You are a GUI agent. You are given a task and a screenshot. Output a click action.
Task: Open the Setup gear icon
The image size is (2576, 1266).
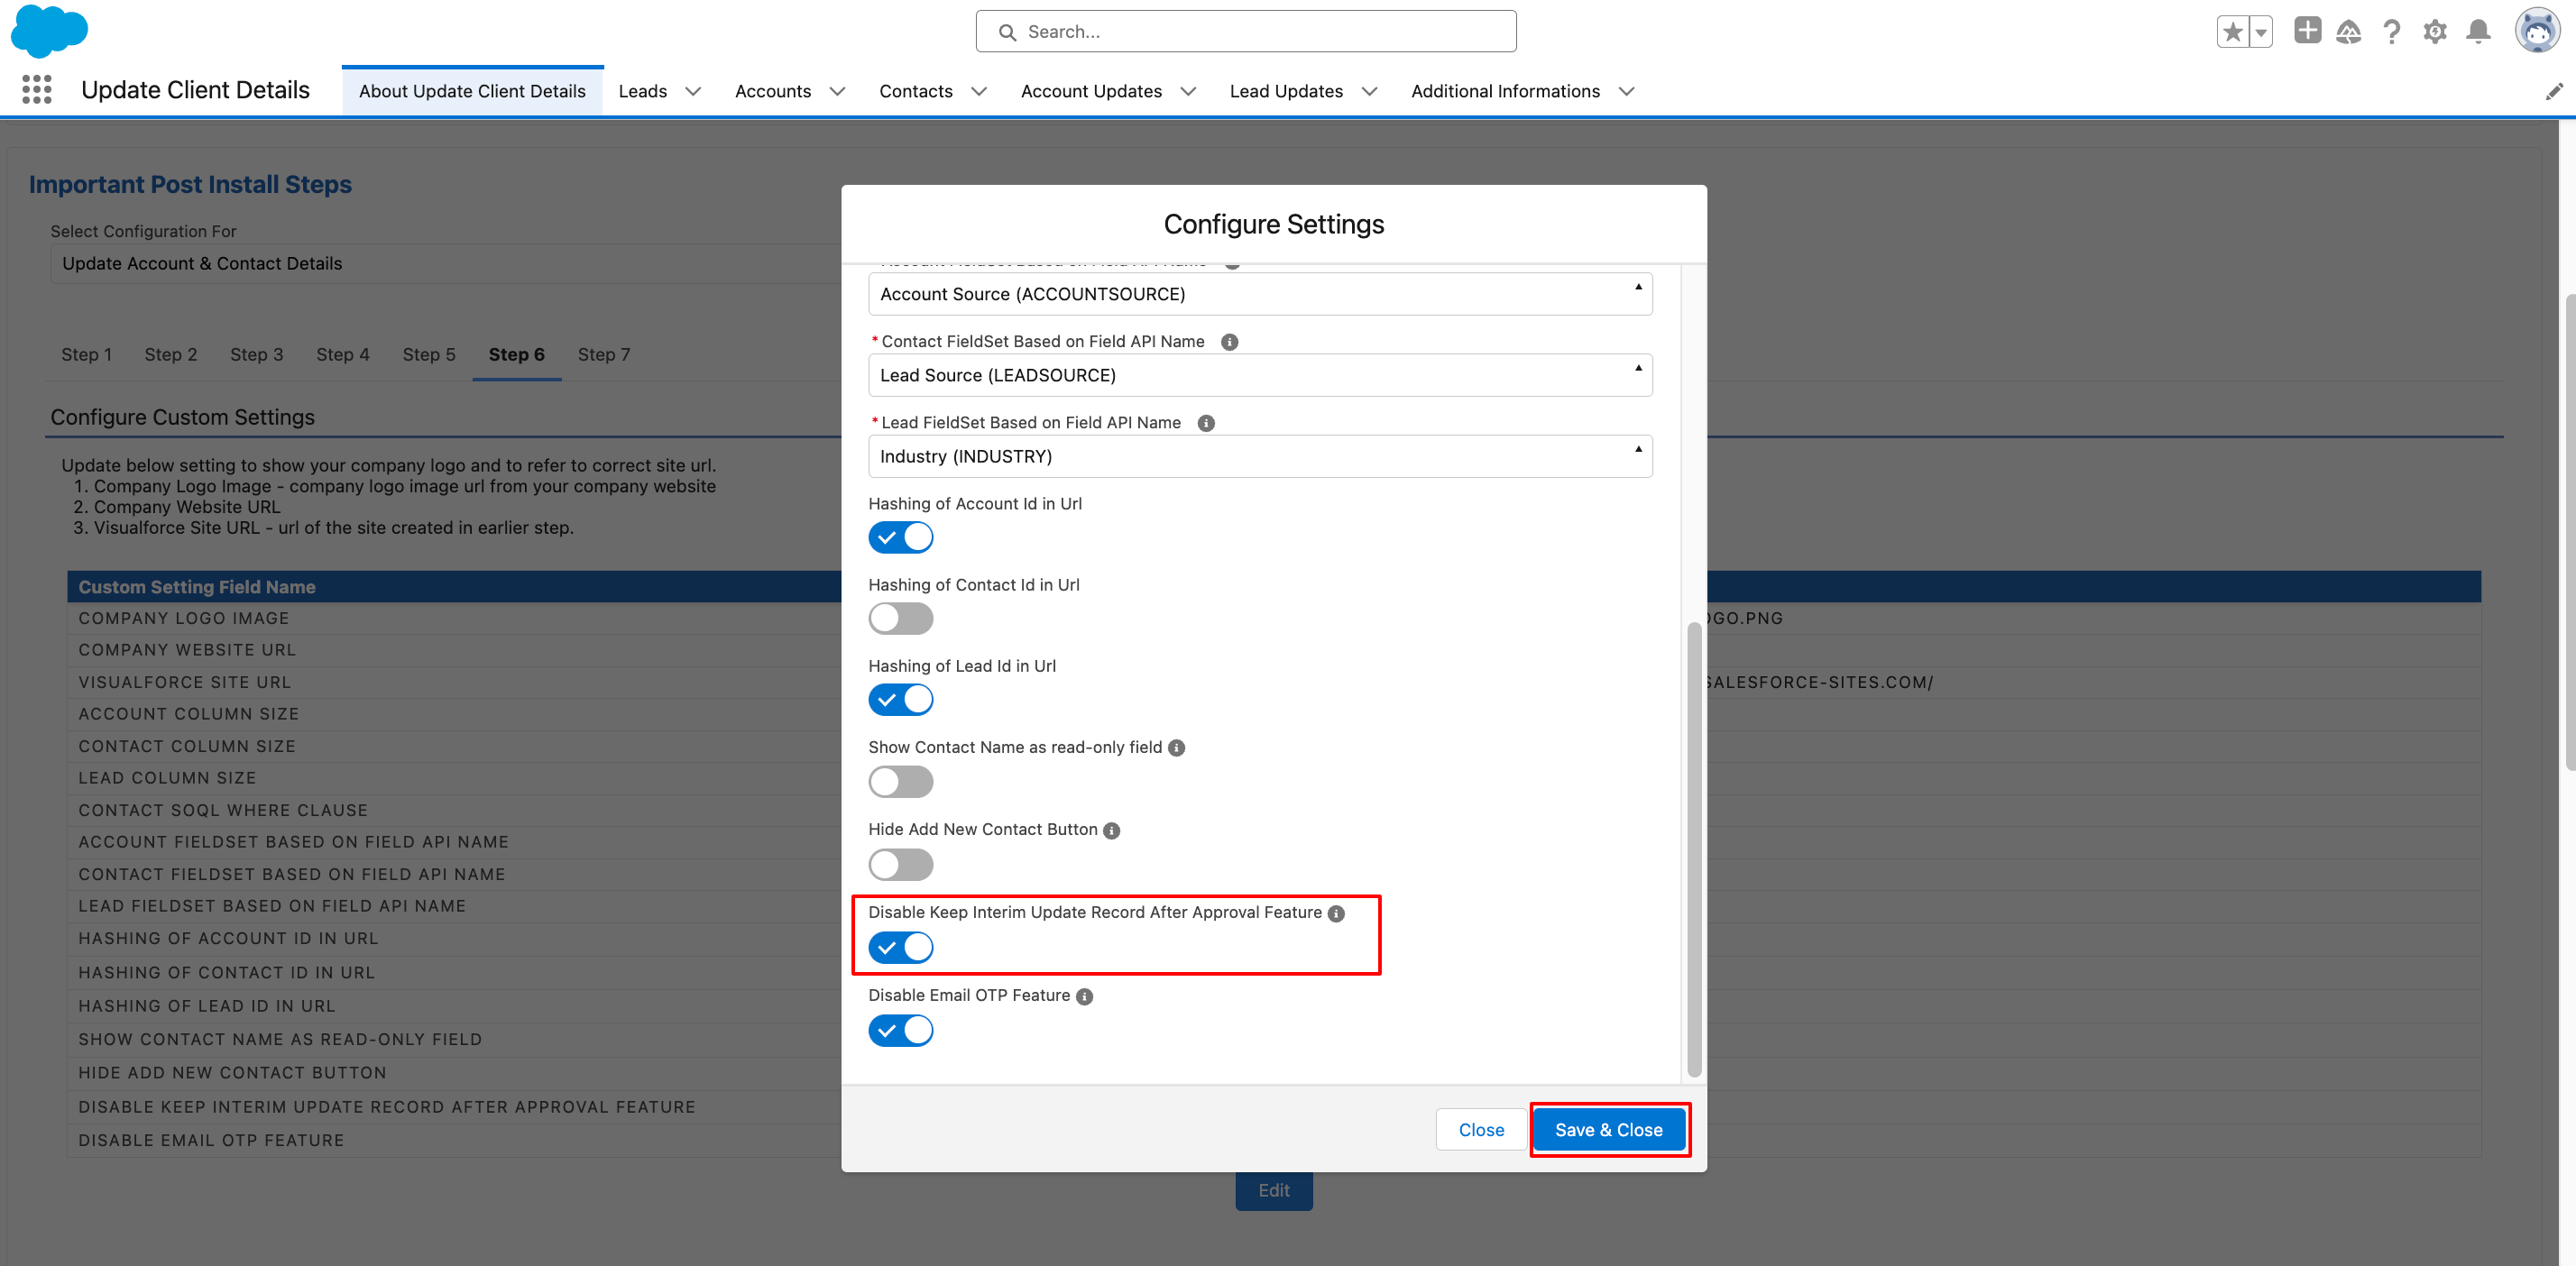(x=2435, y=32)
